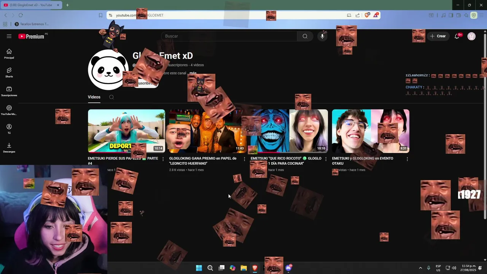Open GLOGLOKING GANA PREMIO video title
The height and width of the screenshot is (274, 487).
click(x=203, y=161)
